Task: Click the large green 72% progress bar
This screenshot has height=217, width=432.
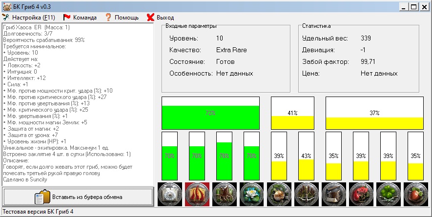Action: click(x=210, y=113)
